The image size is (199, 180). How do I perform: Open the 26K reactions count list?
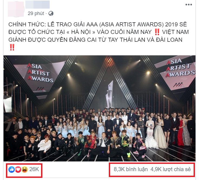[34, 169]
